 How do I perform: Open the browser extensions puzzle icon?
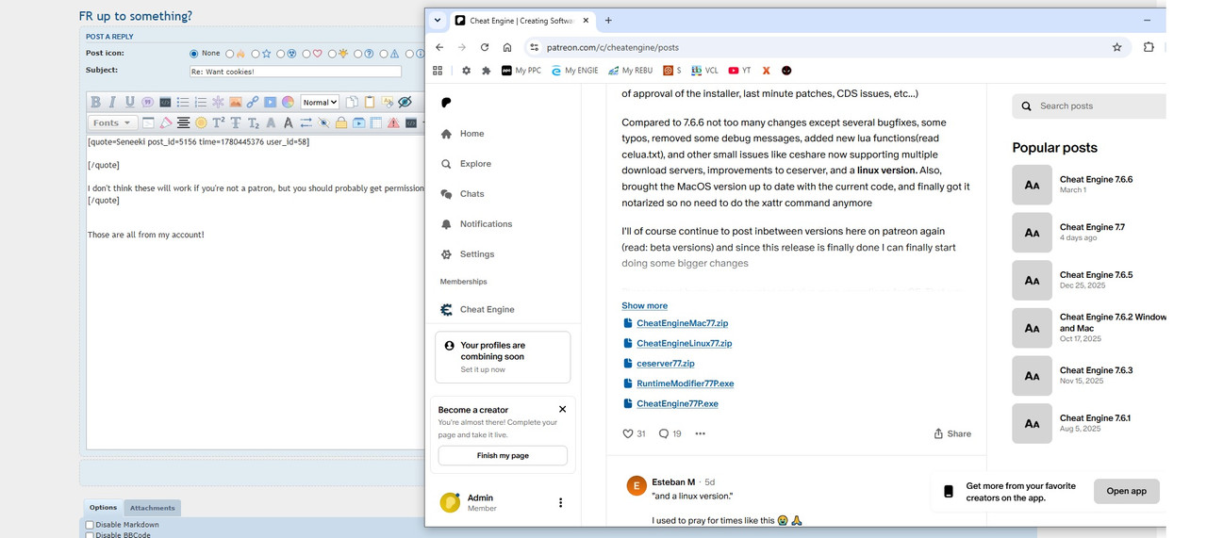[1149, 47]
